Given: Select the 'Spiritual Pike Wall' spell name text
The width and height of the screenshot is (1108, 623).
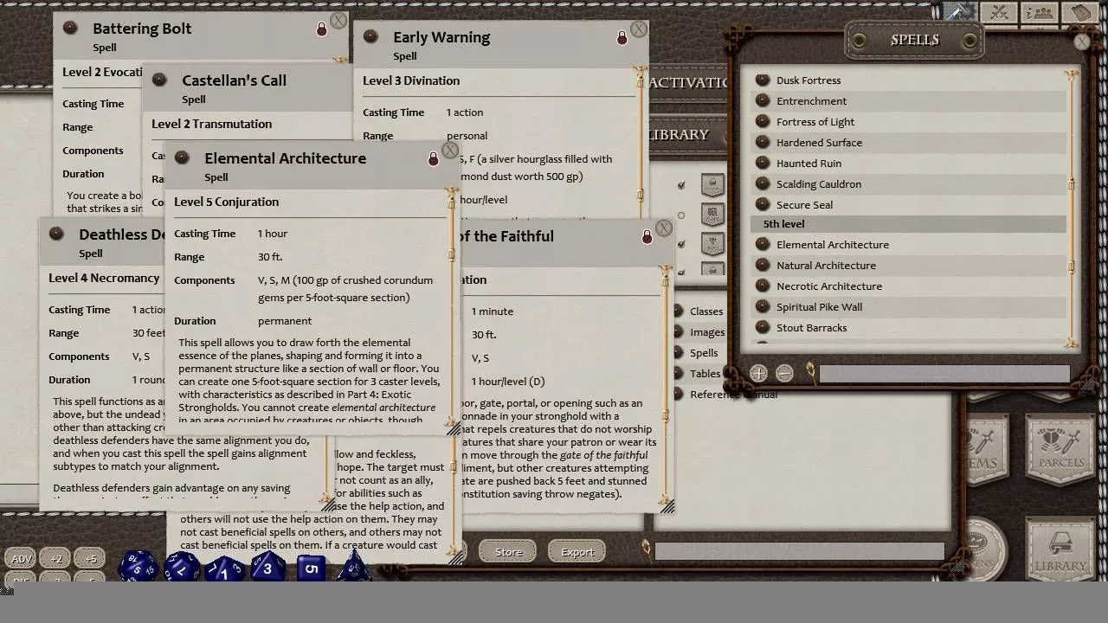Looking at the screenshot, I should pos(819,307).
